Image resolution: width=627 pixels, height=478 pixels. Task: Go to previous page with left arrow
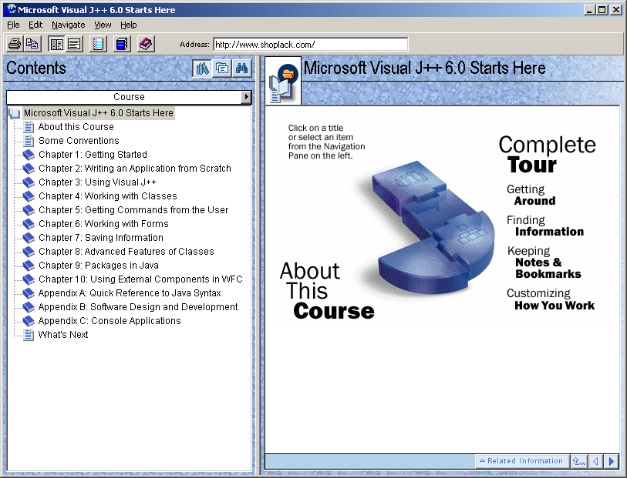coord(595,461)
